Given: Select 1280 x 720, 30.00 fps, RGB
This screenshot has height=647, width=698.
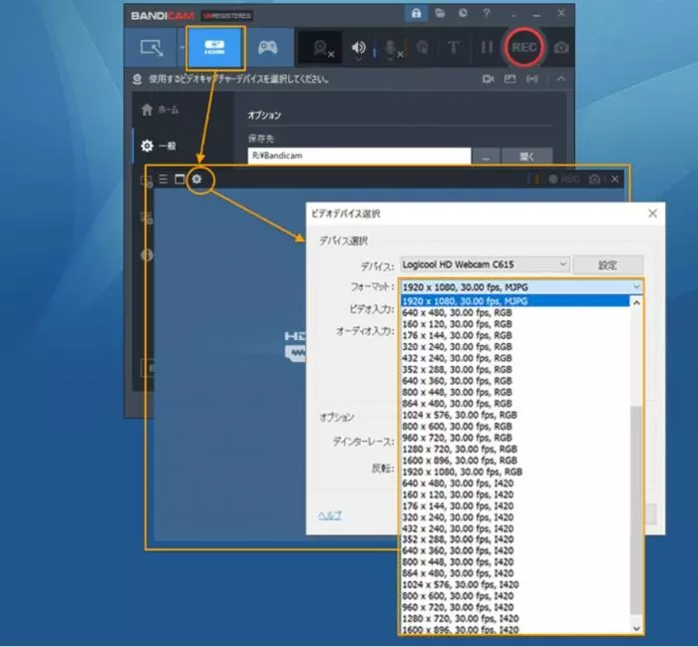Looking at the screenshot, I should point(516,449).
